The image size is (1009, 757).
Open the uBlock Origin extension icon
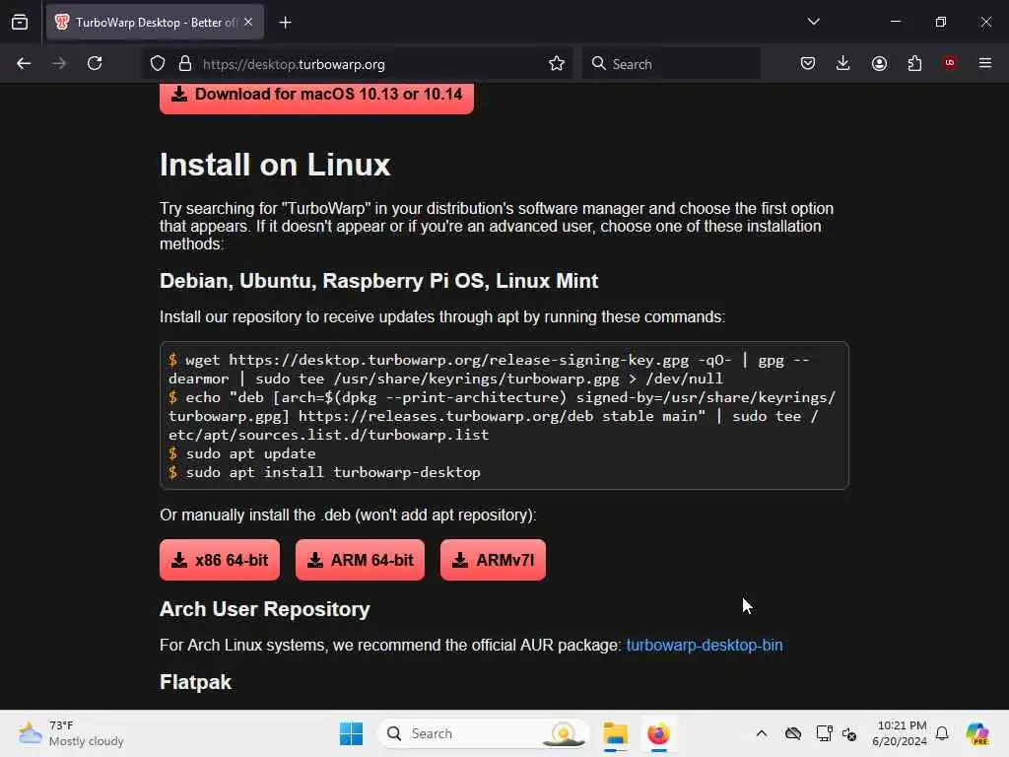tap(950, 63)
